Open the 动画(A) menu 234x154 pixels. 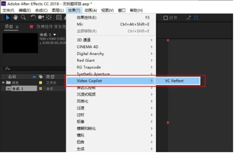click(91, 10)
